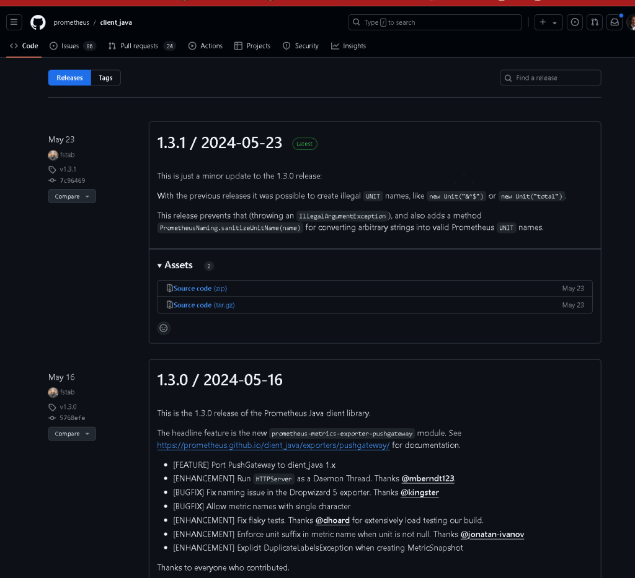Click the file icon for Source code (tar.gz)
Screen dimensions: 635x578
pos(170,305)
